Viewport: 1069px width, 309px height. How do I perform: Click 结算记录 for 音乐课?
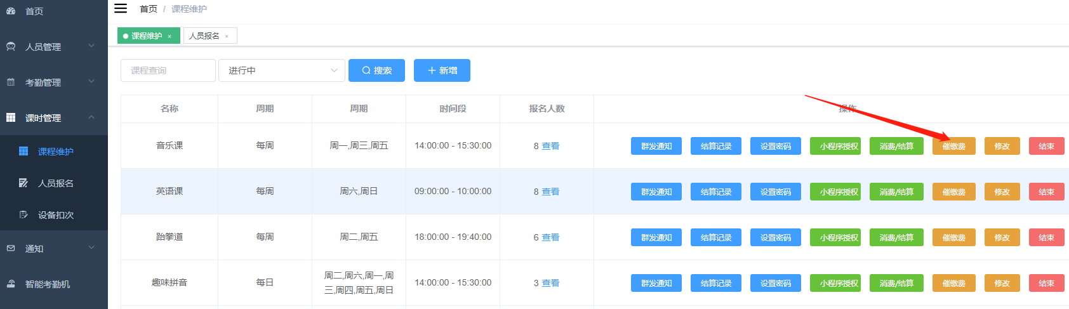[x=716, y=146]
